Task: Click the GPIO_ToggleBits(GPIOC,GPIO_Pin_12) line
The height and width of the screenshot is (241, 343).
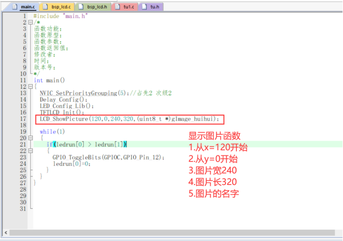Action: coord(109,158)
